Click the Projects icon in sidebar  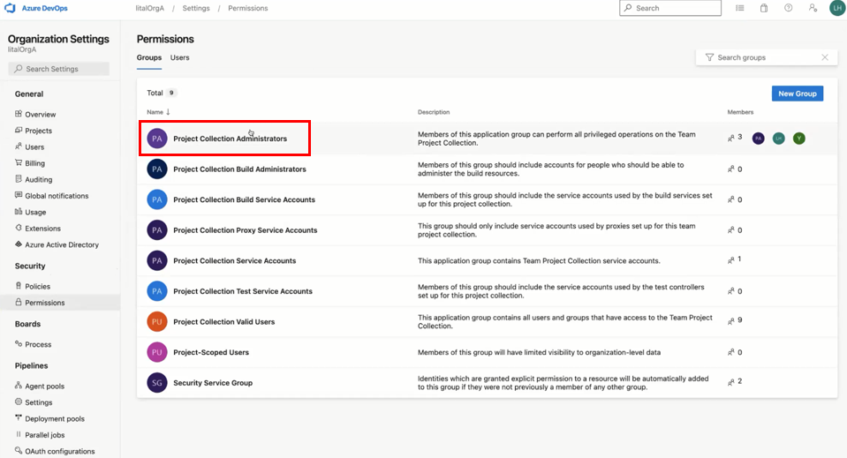click(x=19, y=130)
